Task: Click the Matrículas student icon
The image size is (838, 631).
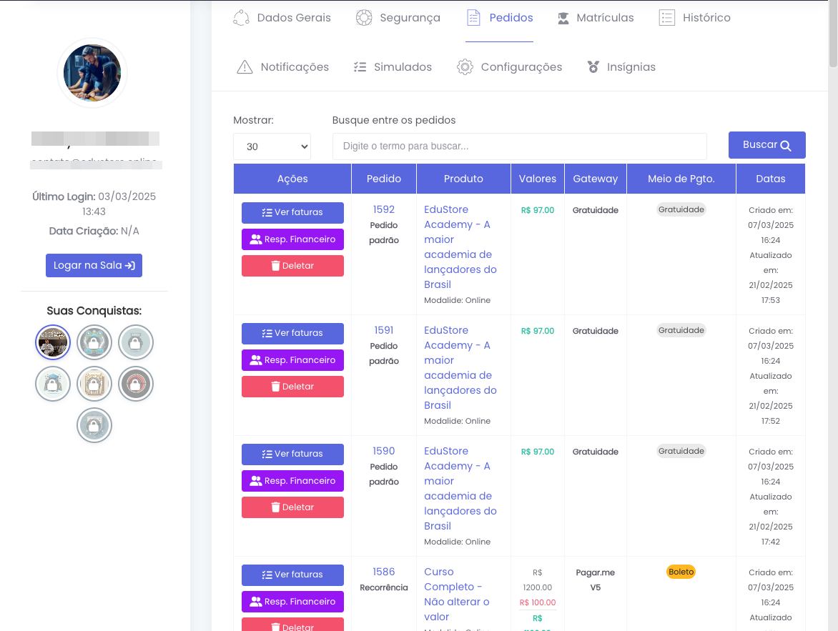Action: [563, 19]
